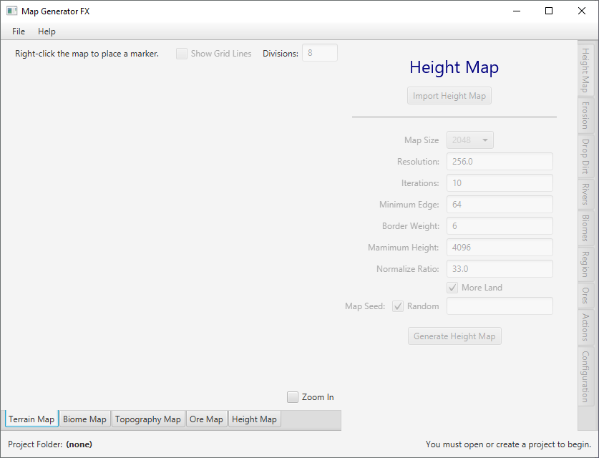Toggle the Random map seed checkbox
This screenshot has width=599, height=458.
pos(398,306)
